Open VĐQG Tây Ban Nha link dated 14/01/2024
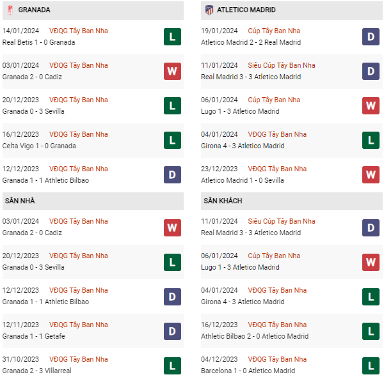 (78, 31)
